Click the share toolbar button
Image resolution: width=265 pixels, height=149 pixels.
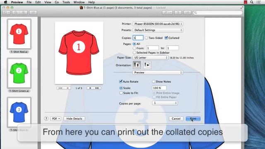(33, 13)
